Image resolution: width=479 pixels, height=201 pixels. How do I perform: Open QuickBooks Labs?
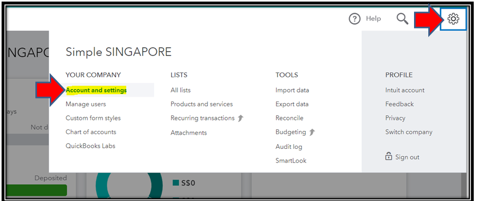tap(90, 146)
